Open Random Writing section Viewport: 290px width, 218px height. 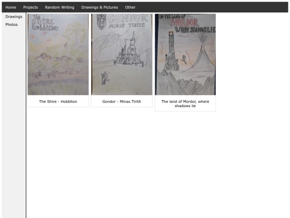pyautogui.click(x=60, y=7)
